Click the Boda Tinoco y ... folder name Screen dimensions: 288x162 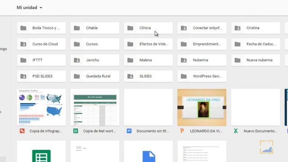(x=46, y=28)
